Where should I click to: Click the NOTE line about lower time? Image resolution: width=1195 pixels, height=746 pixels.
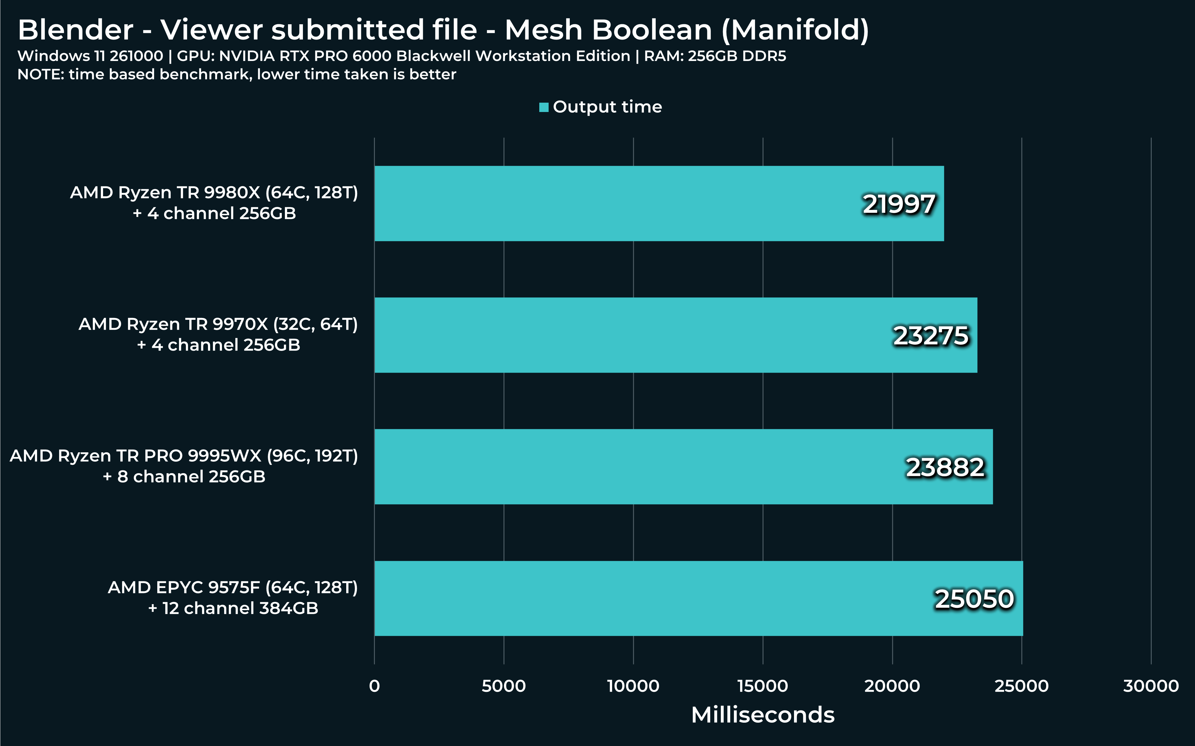click(237, 74)
